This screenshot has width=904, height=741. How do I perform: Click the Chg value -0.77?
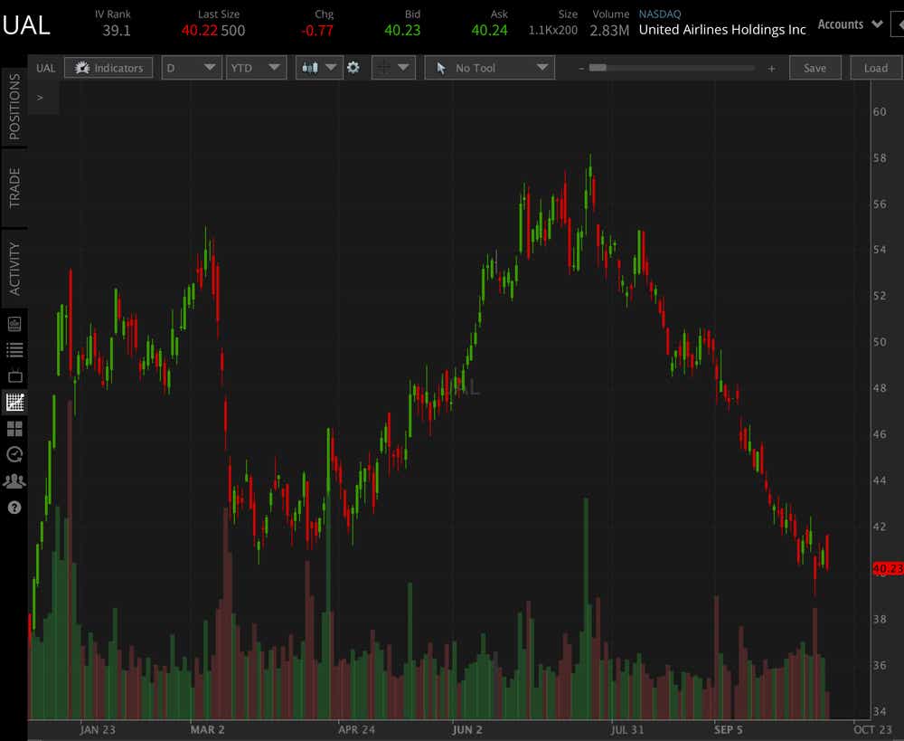[x=317, y=30]
